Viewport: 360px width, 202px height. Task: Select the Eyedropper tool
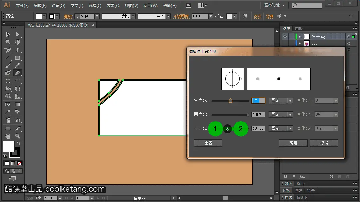(x=8, y=112)
